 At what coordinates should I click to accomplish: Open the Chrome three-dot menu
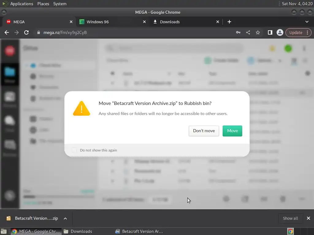[308, 32]
